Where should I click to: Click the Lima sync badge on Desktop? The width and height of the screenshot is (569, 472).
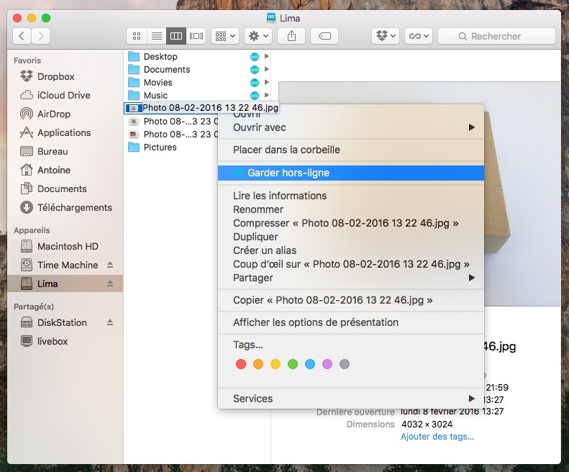point(255,57)
